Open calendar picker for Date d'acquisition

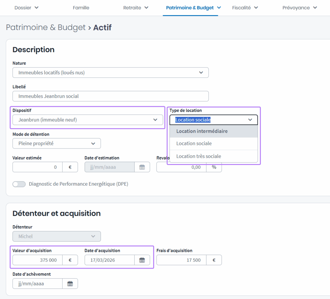(x=142, y=260)
